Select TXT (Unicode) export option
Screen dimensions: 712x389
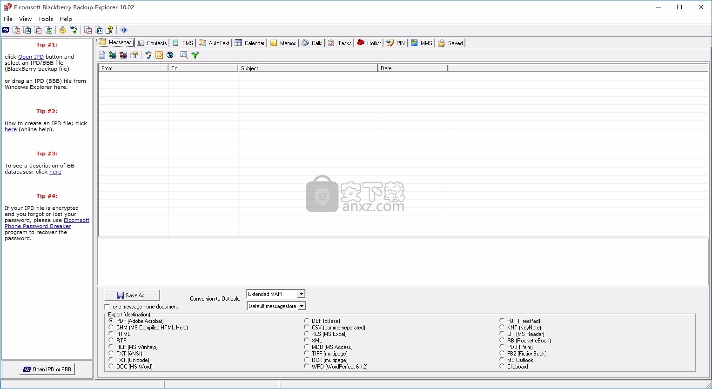pyautogui.click(x=111, y=360)
